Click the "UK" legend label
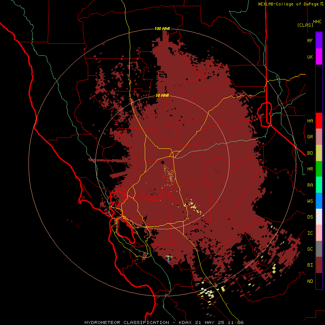Image resolution: width=325 pixels, height=325 pixels. [x=310, y=57]
